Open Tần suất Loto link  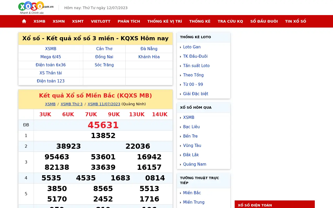[x=196, y=66]
